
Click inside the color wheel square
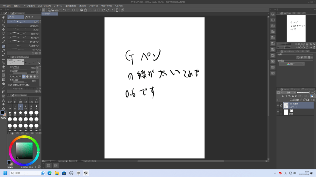pos(24,151)
